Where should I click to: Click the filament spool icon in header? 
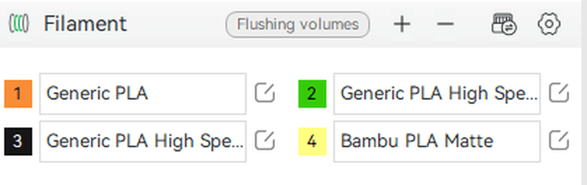pyautogui.click(x=19, y=24)
